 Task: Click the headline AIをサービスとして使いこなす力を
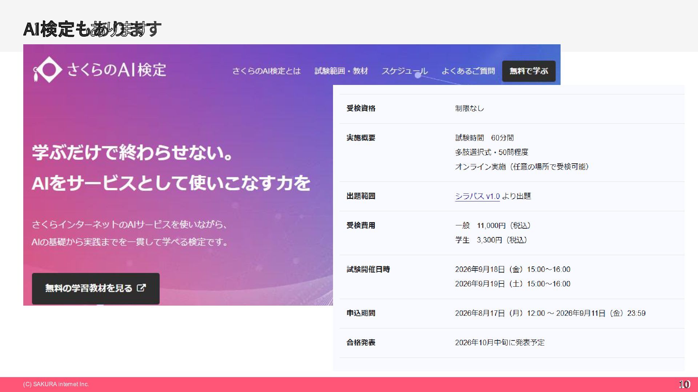click(x=171, y=183)
